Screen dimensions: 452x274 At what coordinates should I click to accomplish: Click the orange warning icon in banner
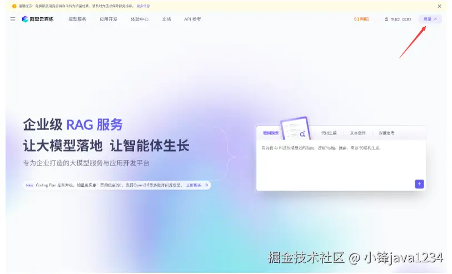pyautogui.click(x=14, y=6)
